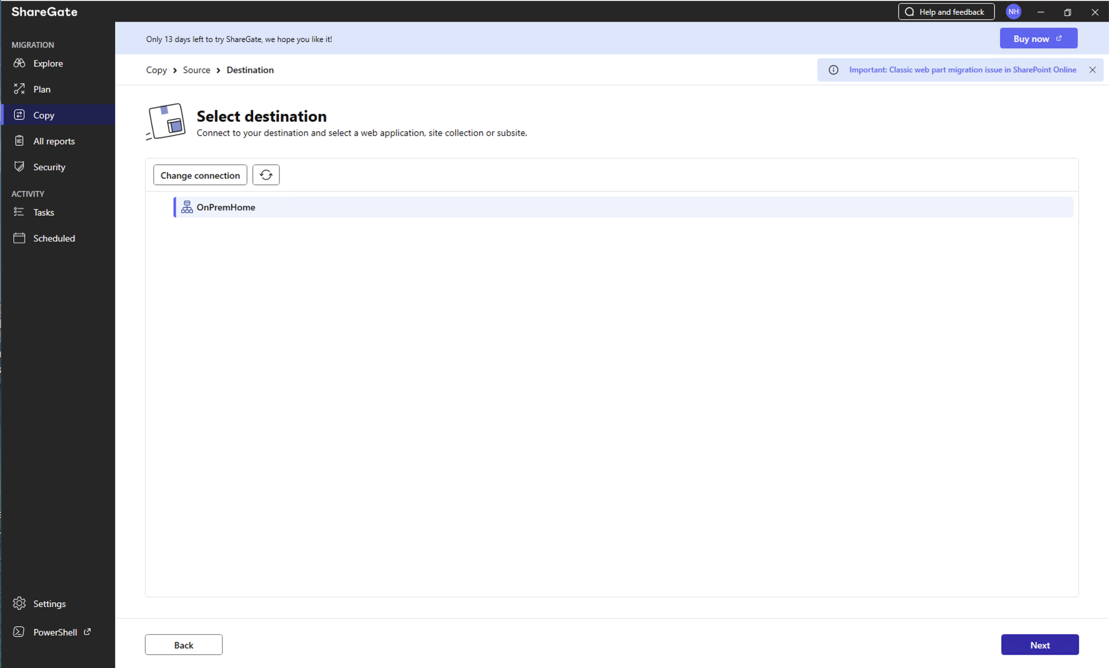
Task: Click the OnPremHome site hierarchy icon
Action: 187,207
